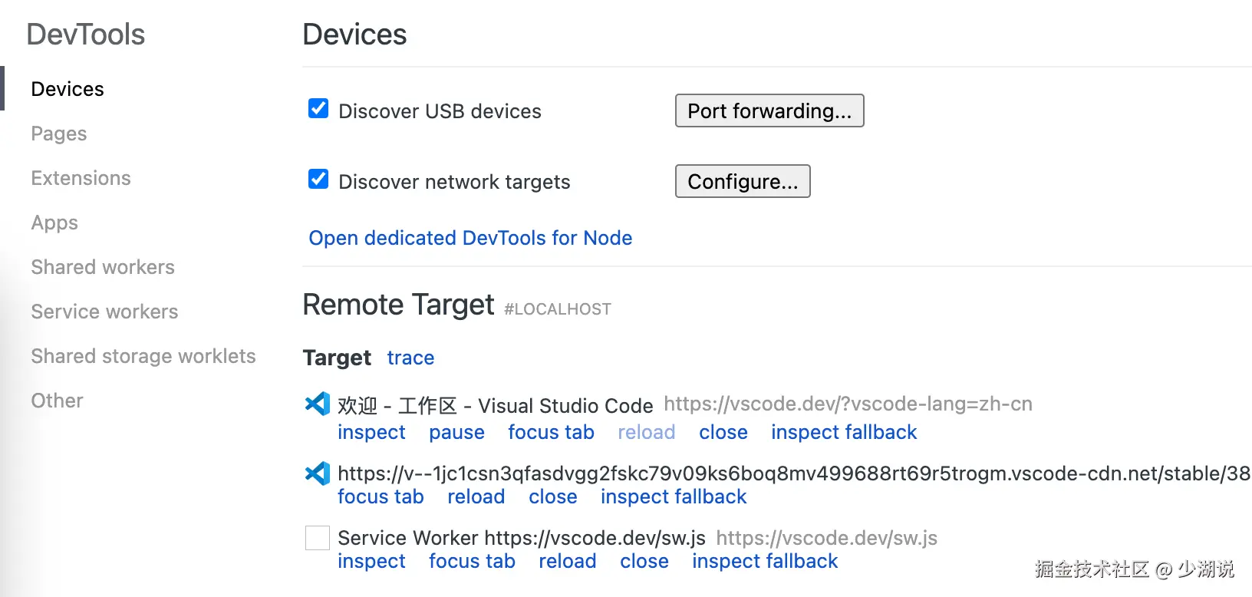Open the Configure network targets dialog
Viewport: 1252px width, 597px height.
pyautogui.click(x=742, y=182)
